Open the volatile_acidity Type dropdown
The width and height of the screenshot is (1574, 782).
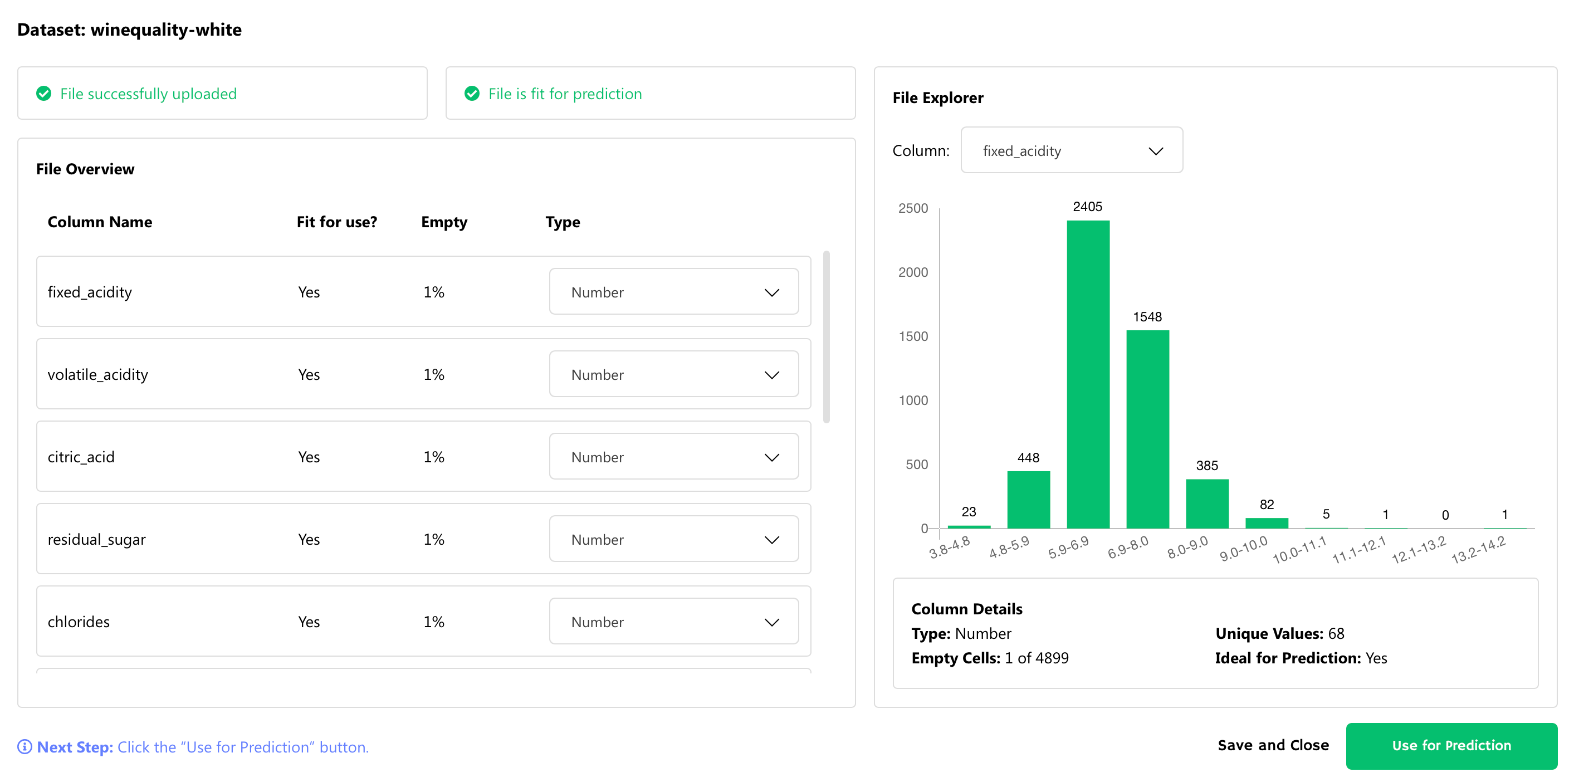pyautogui.click(x=673, y=374)
